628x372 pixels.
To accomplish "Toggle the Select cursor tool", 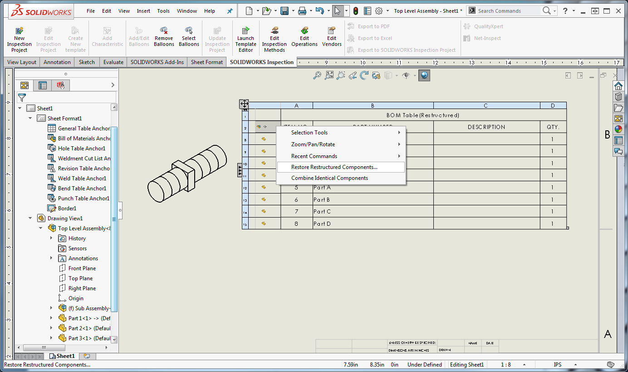I will pos(338,10).
